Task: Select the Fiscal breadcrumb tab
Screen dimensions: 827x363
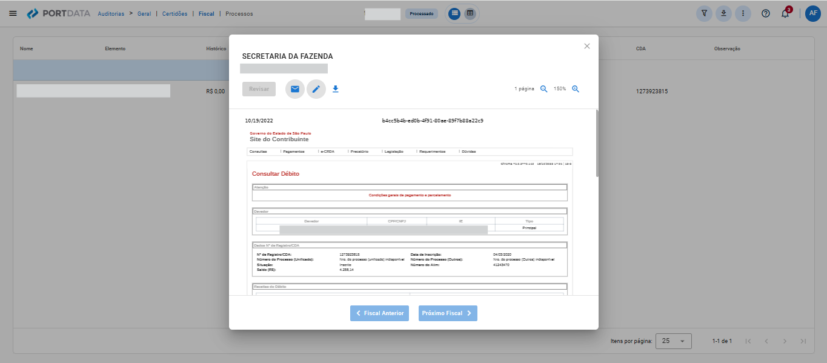Action: pos(207,13)
